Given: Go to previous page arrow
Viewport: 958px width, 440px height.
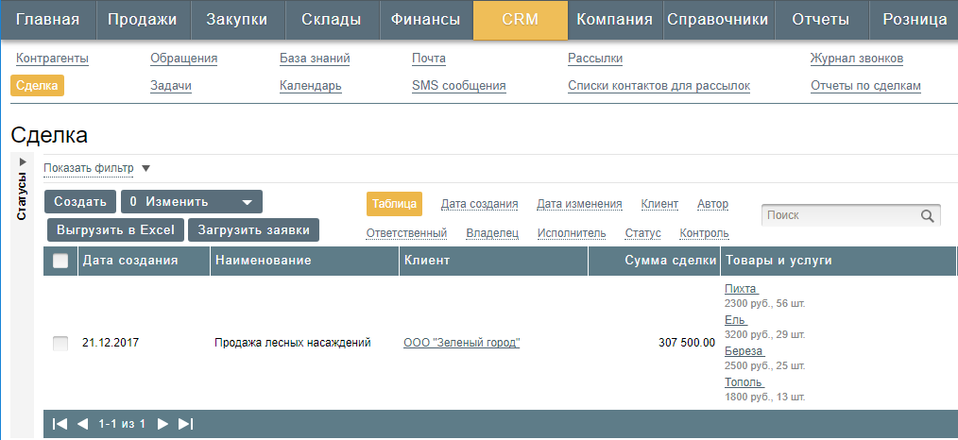Looking at the screenshot, I should click(x=82, y=424).
